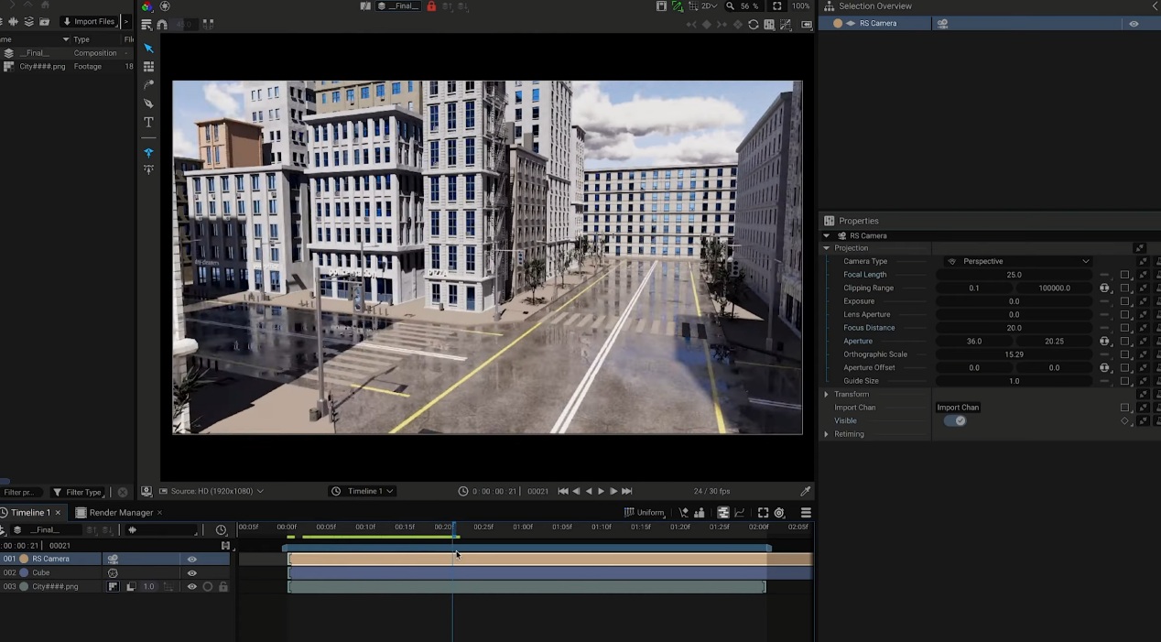Open the Render Manager tab
The image size is (1161, 642).
click(x=118, y=513)
